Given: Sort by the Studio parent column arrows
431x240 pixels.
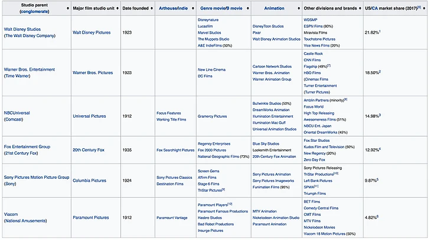Looking at the screenshot, I should point(68,8).
